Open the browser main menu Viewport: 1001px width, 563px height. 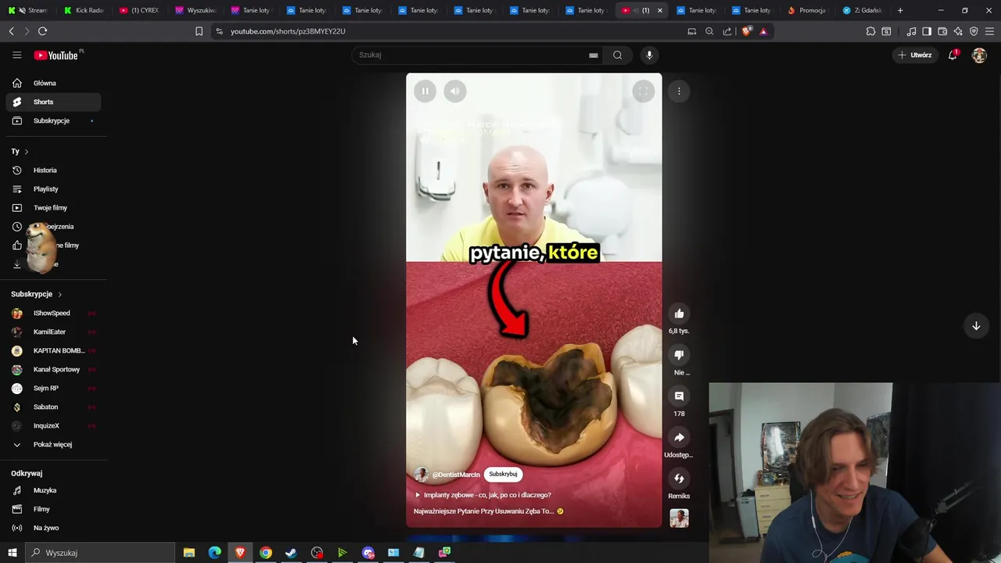coord(989,31)
